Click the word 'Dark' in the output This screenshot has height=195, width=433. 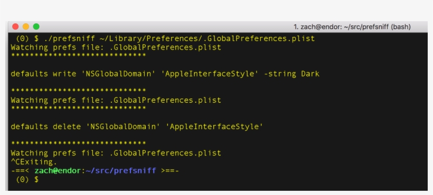coord(310,74)
